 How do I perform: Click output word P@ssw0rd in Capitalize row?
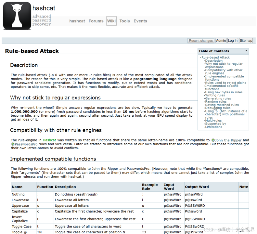tap(193, 211)
